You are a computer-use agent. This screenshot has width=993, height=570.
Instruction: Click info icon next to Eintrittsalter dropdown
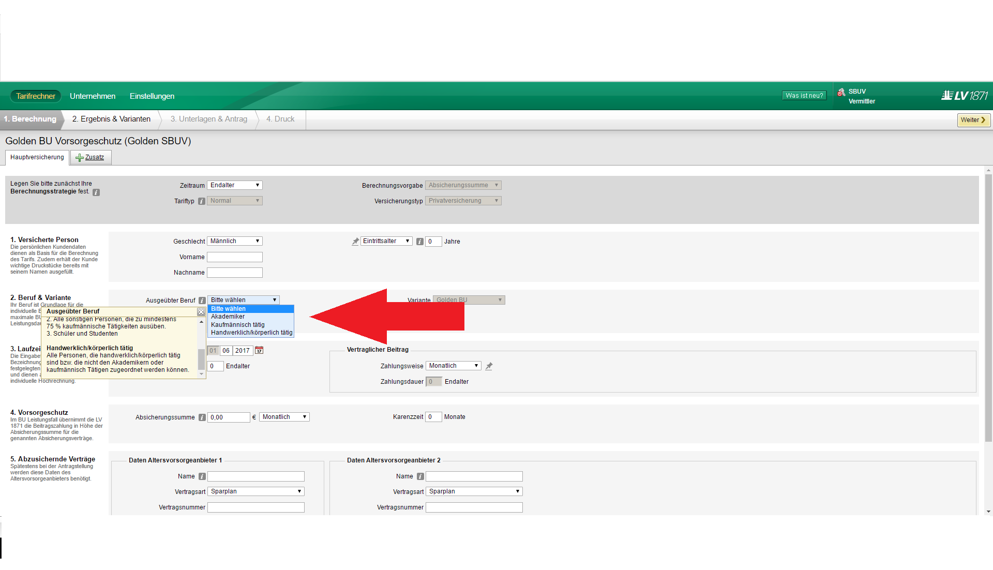point(420,242)
